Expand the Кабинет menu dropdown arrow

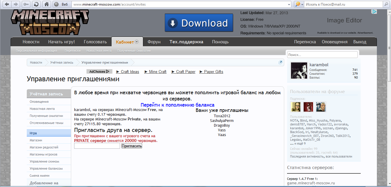coord(137,42)
